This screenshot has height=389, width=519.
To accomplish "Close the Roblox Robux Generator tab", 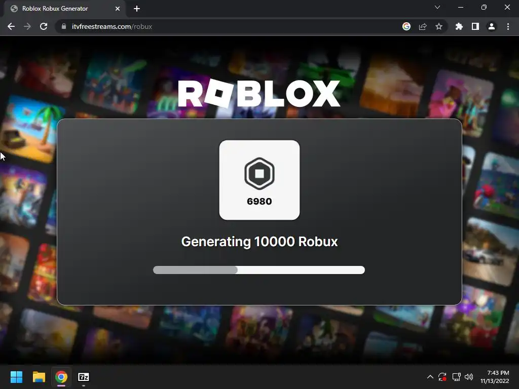I will pyautogui.click(x=118, y=9).
